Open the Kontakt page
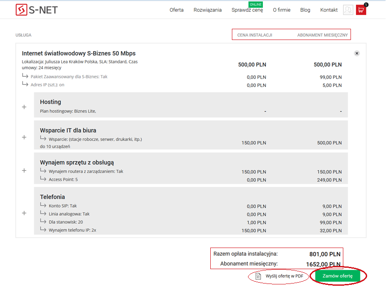386x288 pixels. pyautogui.click(x=329, y=10)
